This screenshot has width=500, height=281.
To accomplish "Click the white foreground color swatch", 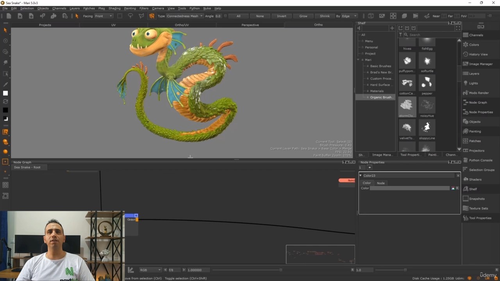I will [x=5, y=93].
